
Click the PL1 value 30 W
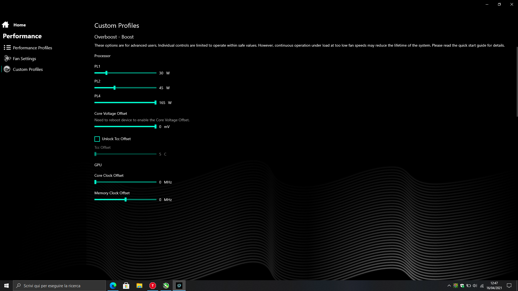[x=164, y=73]
